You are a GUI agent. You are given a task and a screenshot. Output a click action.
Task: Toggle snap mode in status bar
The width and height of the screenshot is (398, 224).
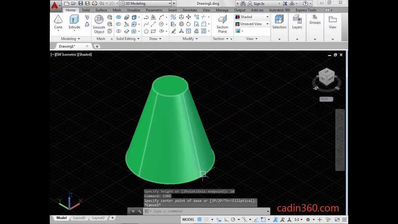[206, 219]
